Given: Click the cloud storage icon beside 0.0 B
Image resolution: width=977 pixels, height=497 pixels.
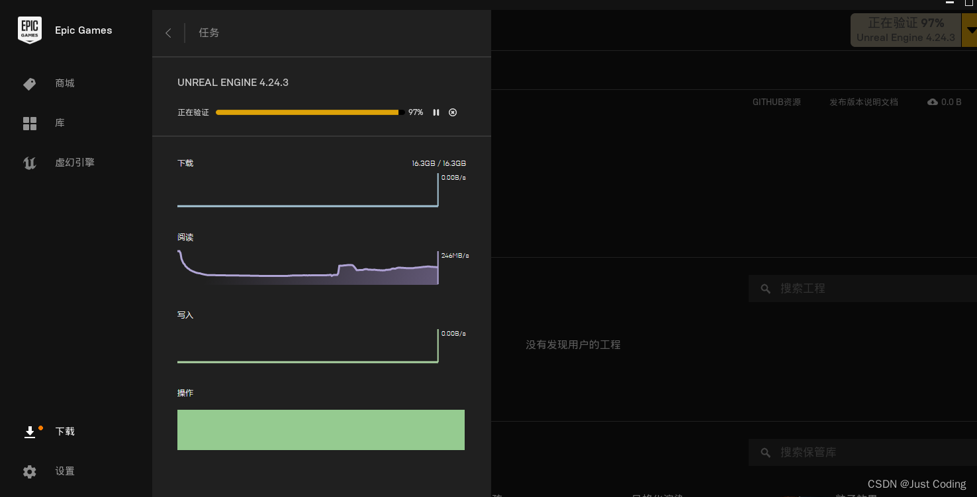Looking at the screenshot, I should pos(933,102).
